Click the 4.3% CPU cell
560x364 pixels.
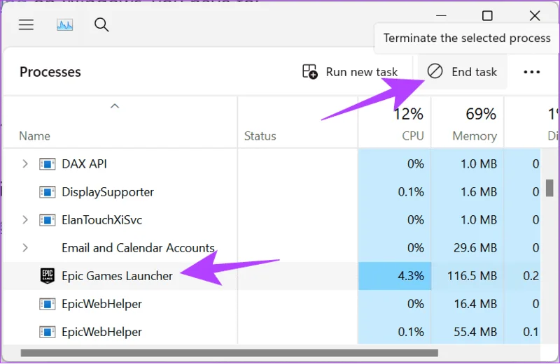click(395, 276)
